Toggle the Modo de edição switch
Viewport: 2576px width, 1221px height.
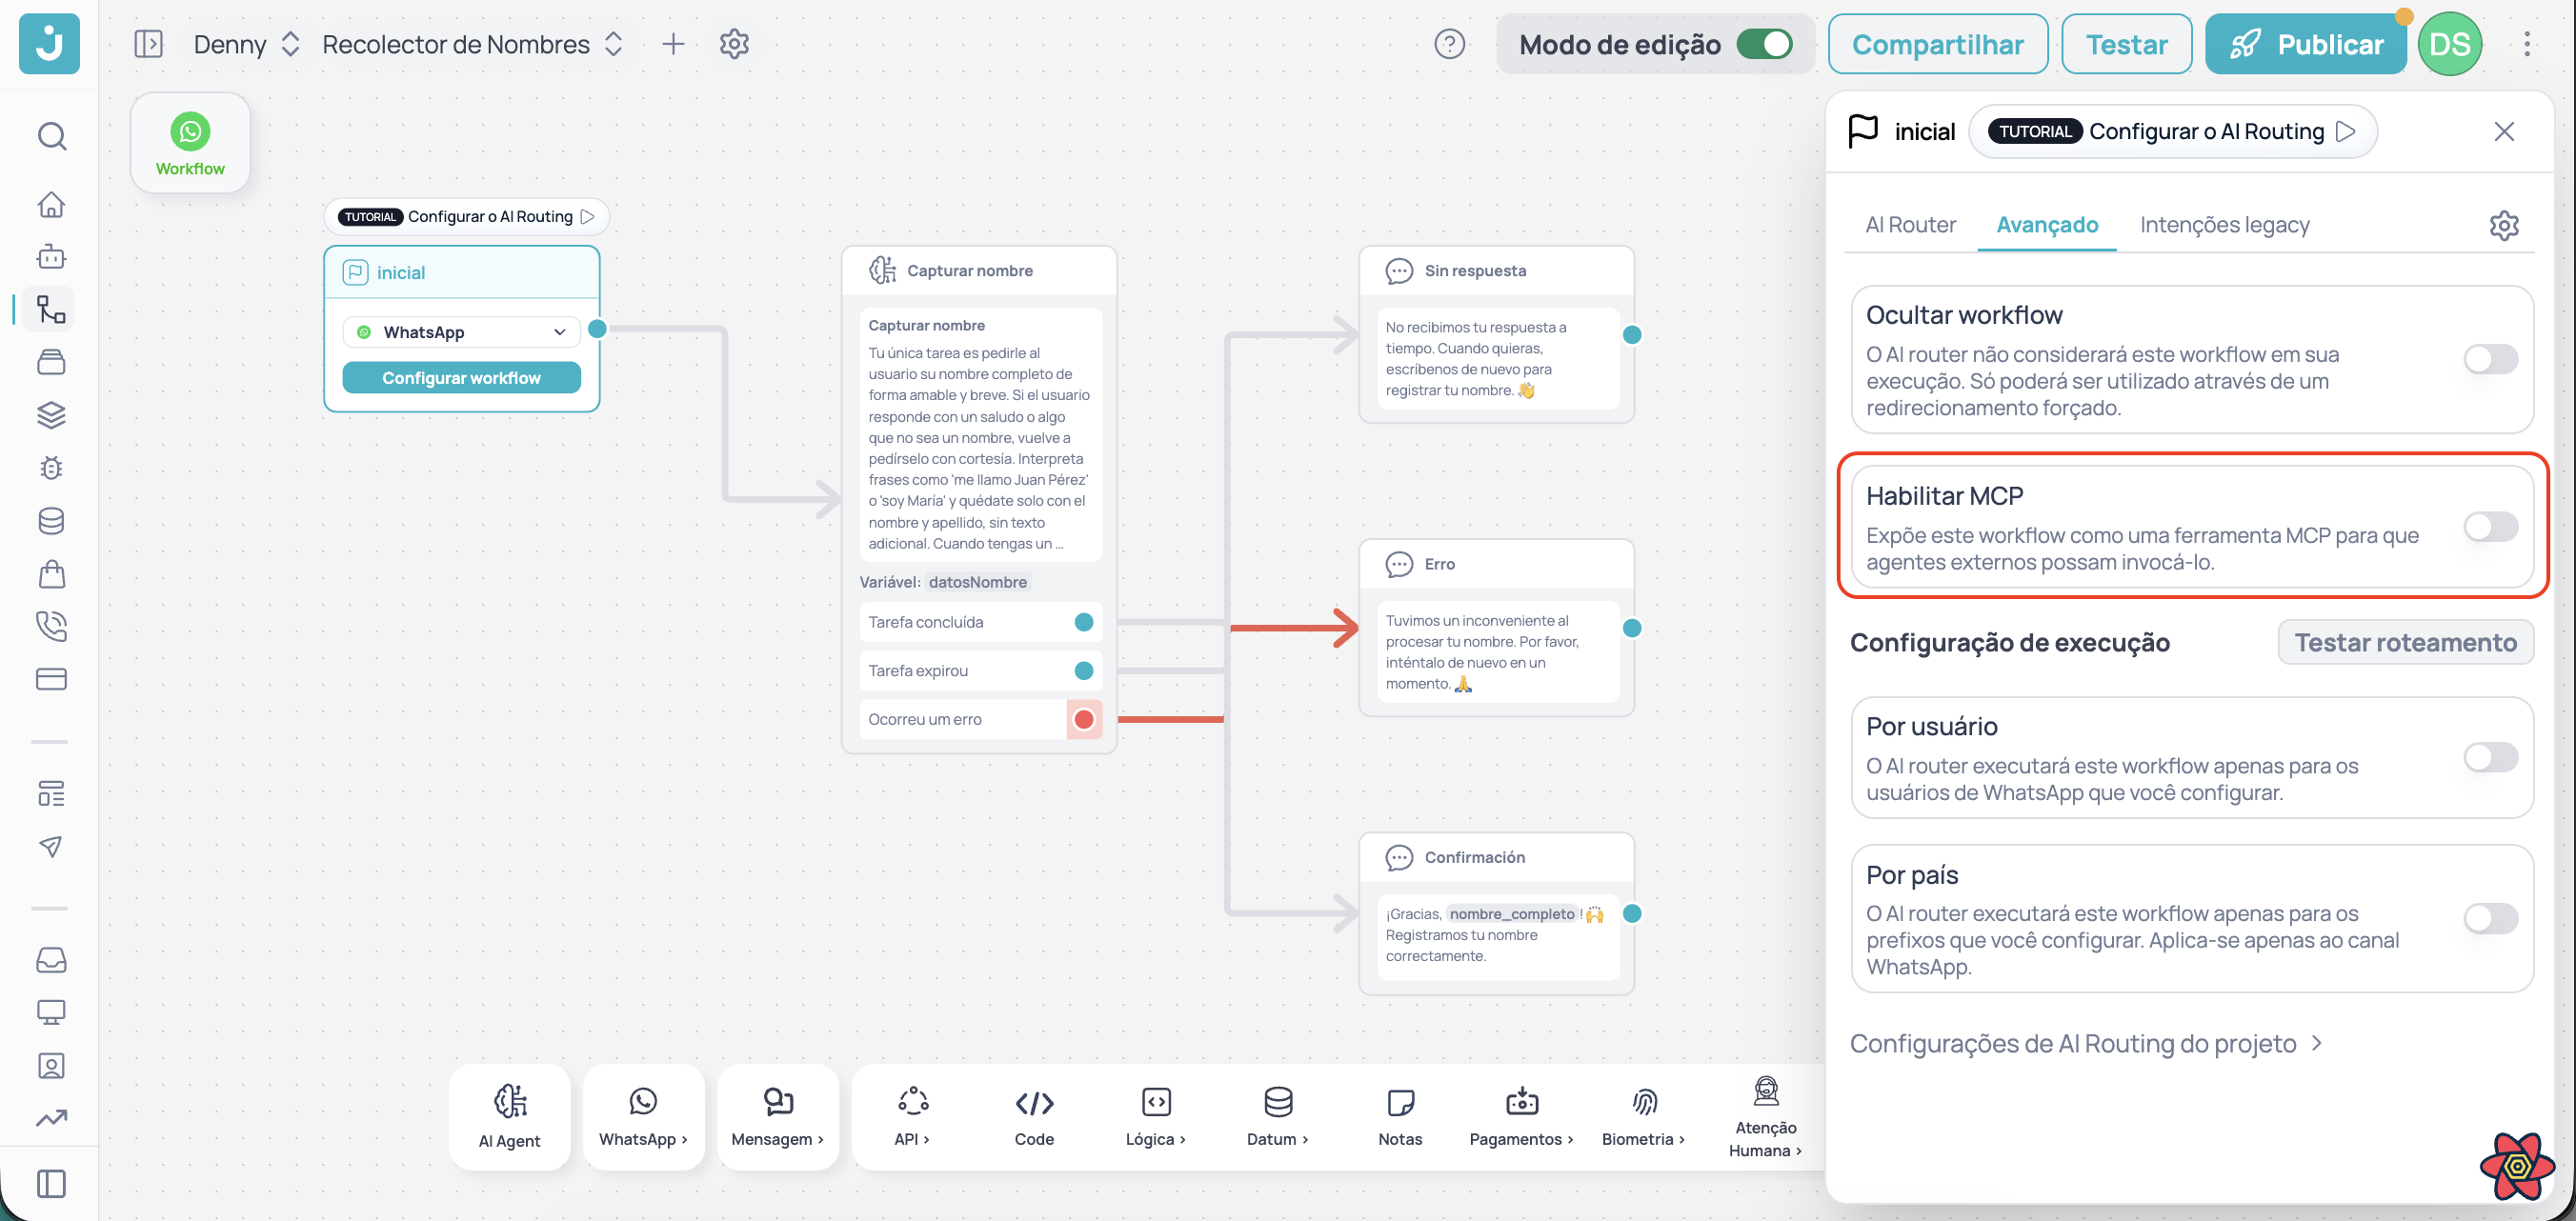click(x=1764, y=44)
